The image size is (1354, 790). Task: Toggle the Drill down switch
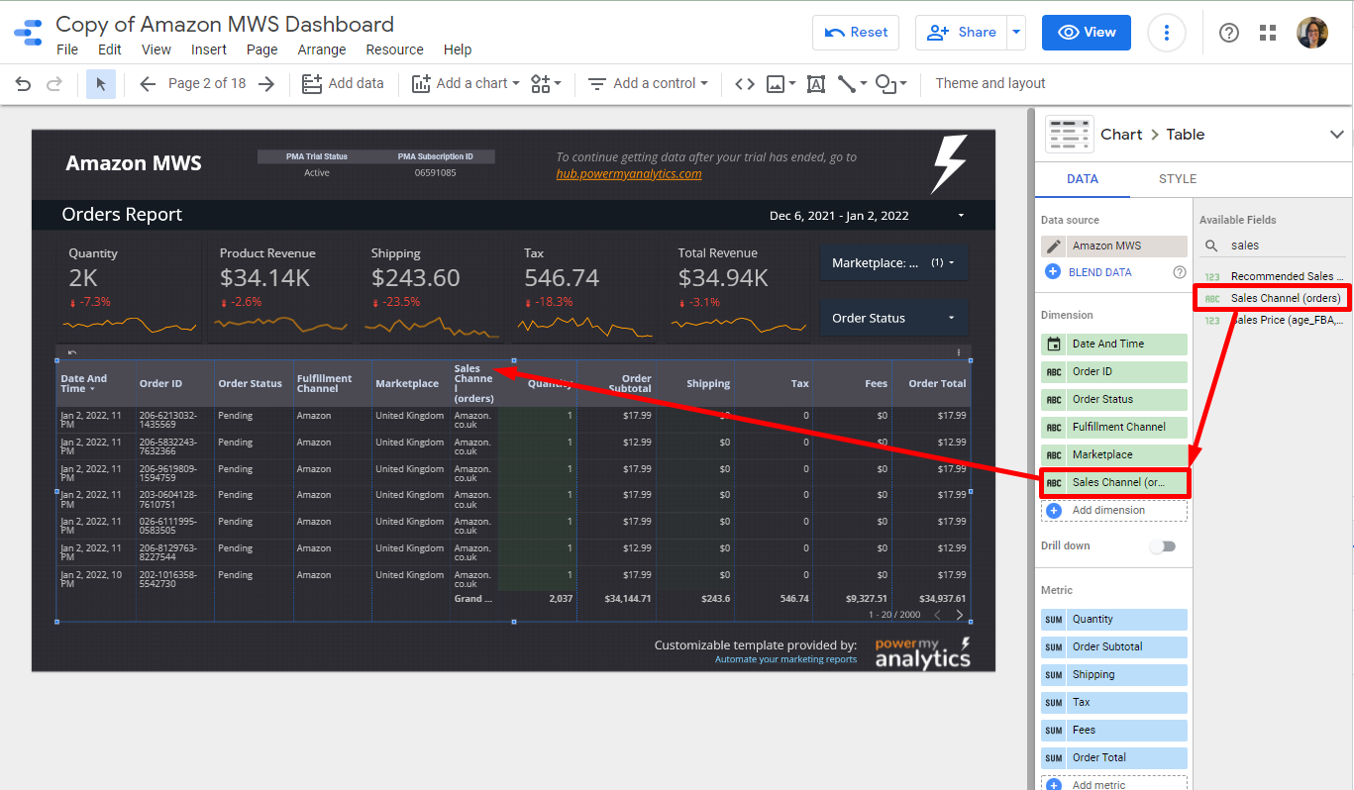pyautogui.click(x=1163, y=546)
